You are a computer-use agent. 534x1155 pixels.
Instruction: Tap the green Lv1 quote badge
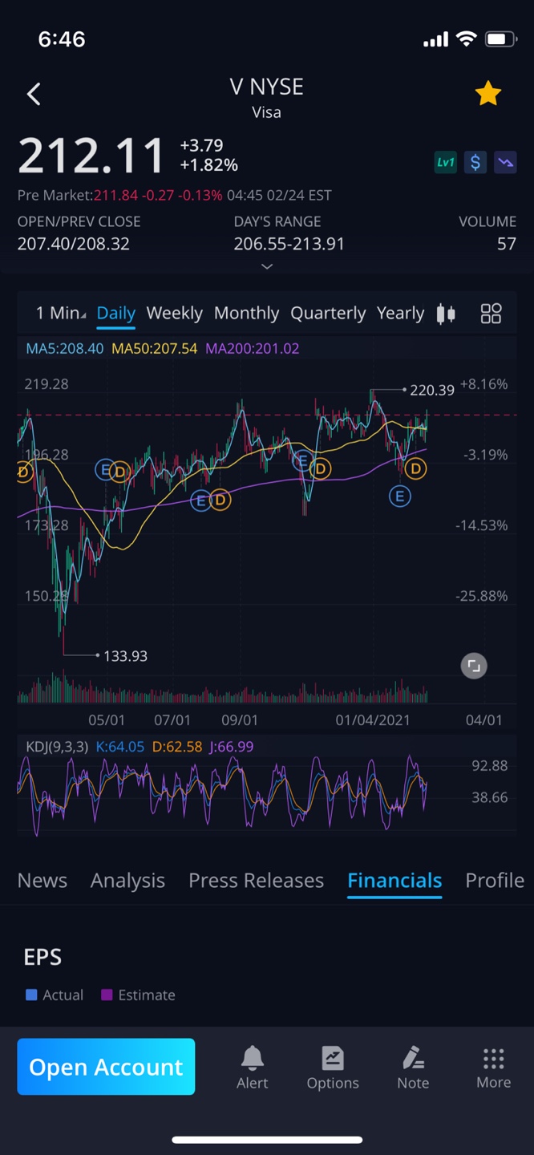click(445, 163)
